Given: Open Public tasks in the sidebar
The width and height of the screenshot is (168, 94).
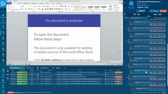Looking at the screenshot, I should coord(3,16).
